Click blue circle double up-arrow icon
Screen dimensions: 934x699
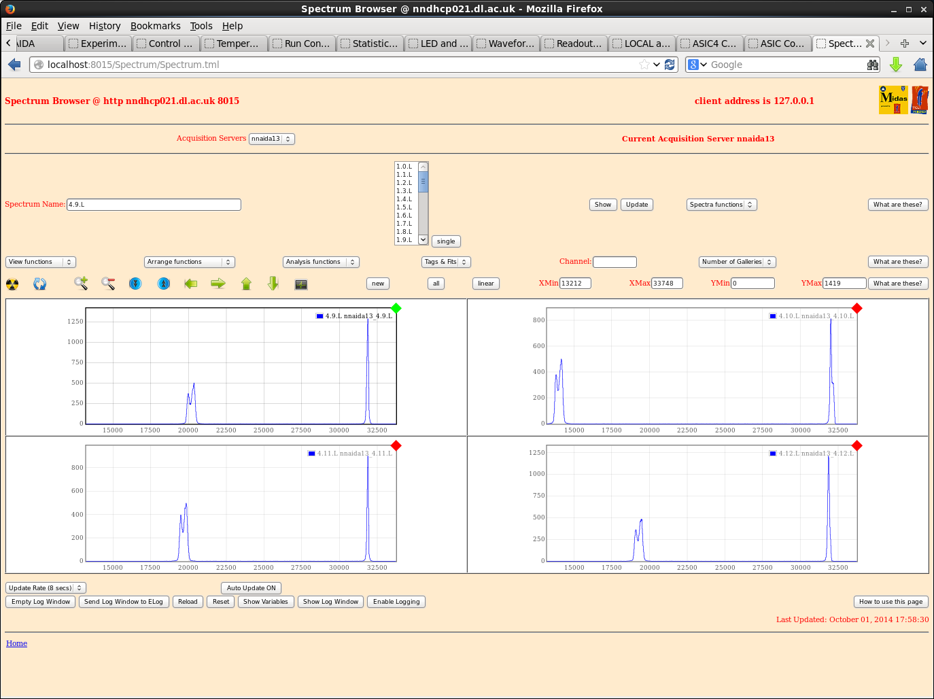pos(164,284)
